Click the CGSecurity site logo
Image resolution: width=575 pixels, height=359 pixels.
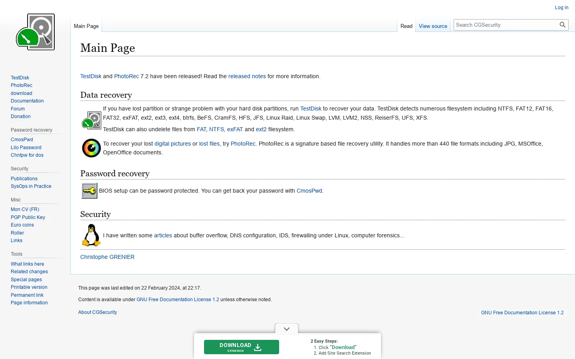click(35, 32)
